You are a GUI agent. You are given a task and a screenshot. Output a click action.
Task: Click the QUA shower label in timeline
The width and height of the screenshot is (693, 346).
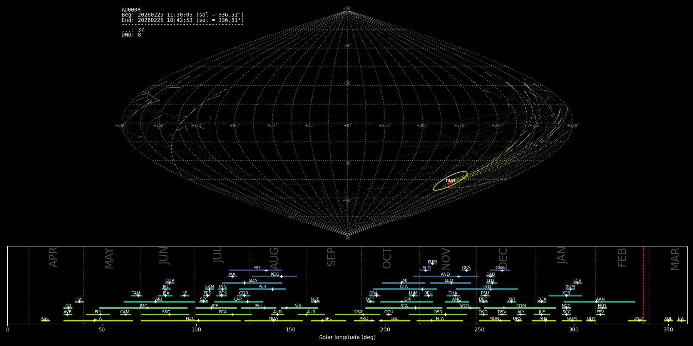tap(542, 299)
